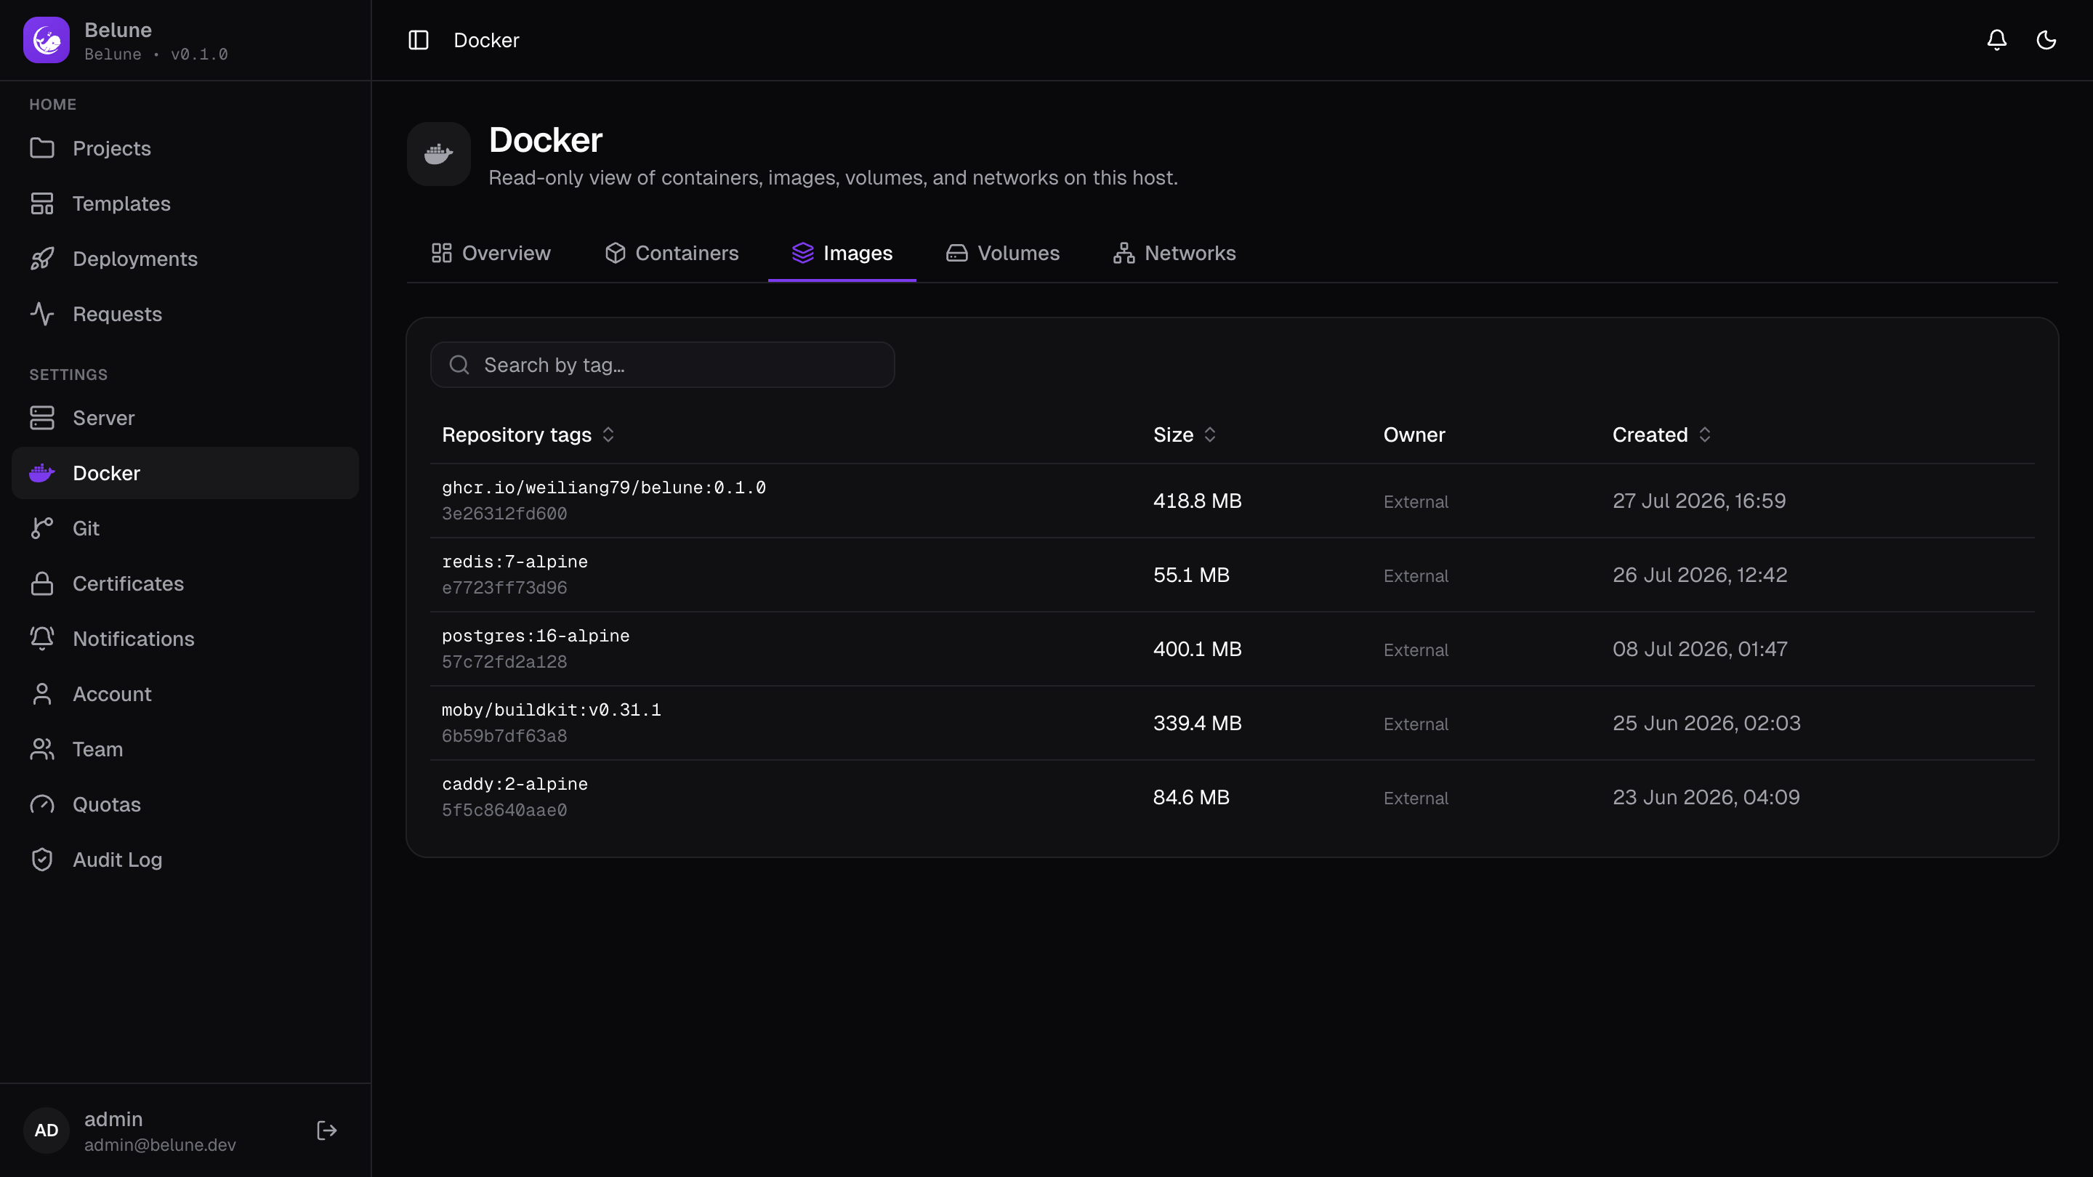
Task: Click the Team users icon
Action: 42,749
